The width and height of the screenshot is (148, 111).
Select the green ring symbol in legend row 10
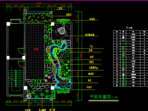pos(123,58)
